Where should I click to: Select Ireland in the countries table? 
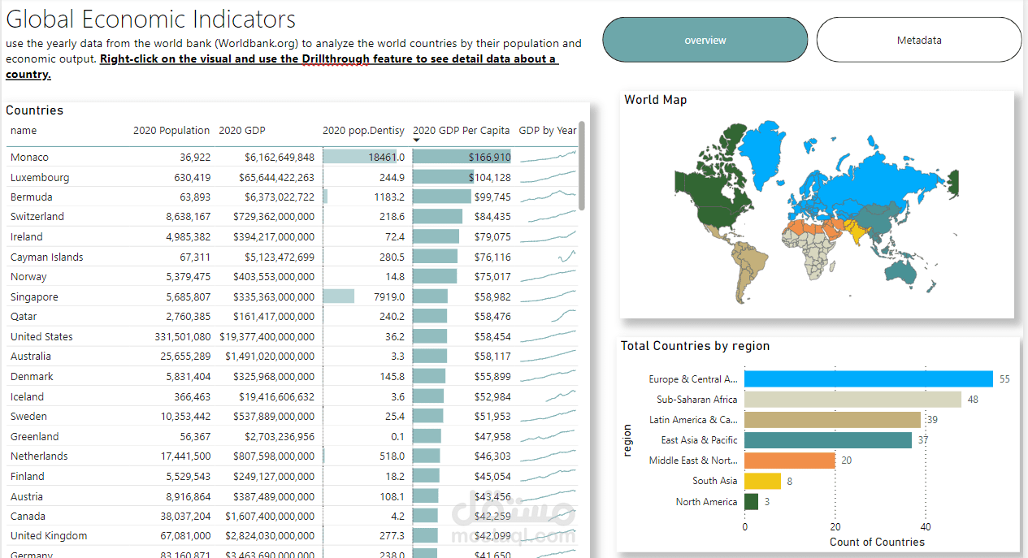click(x=27, y=237)
